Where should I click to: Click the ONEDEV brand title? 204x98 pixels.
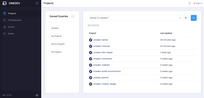(15, 3)
